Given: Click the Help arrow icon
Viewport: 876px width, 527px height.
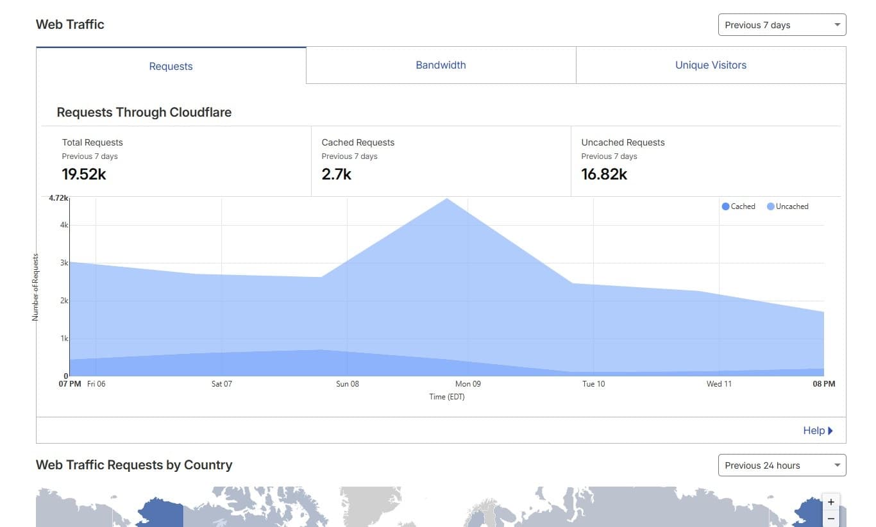Looking at the screenshot, I should tap(830, 431).
